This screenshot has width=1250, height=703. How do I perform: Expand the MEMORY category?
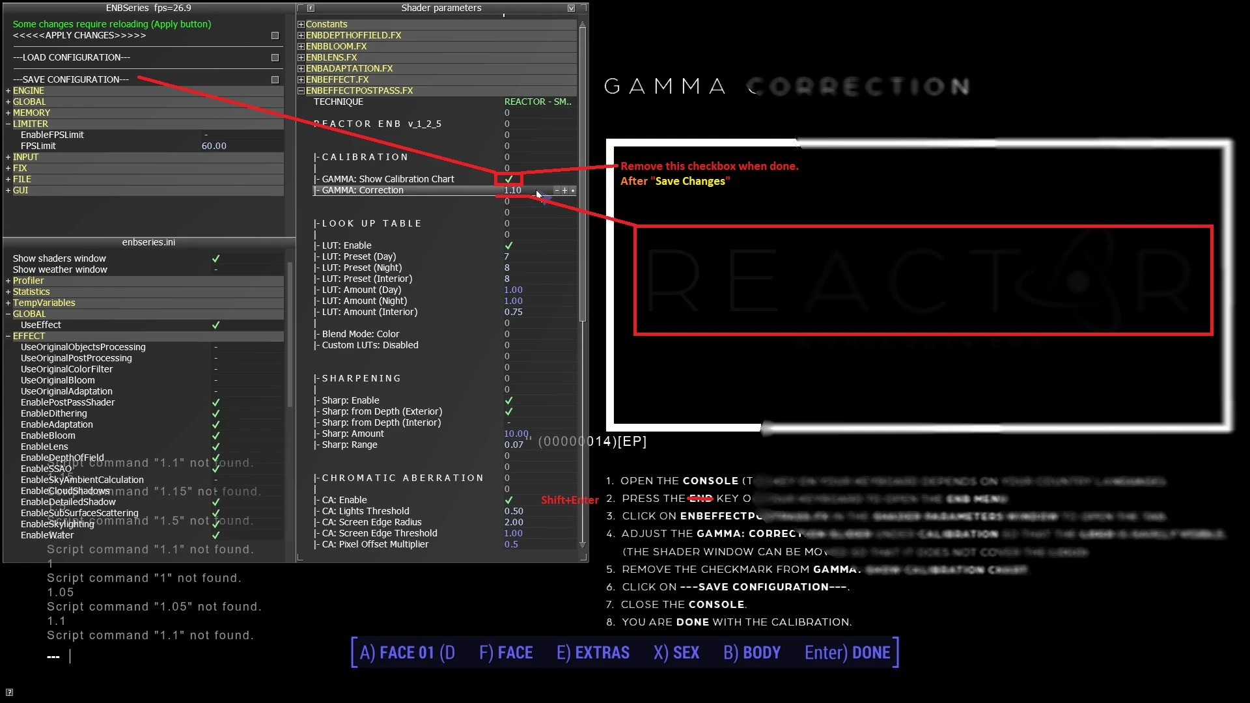pos(8,113)
